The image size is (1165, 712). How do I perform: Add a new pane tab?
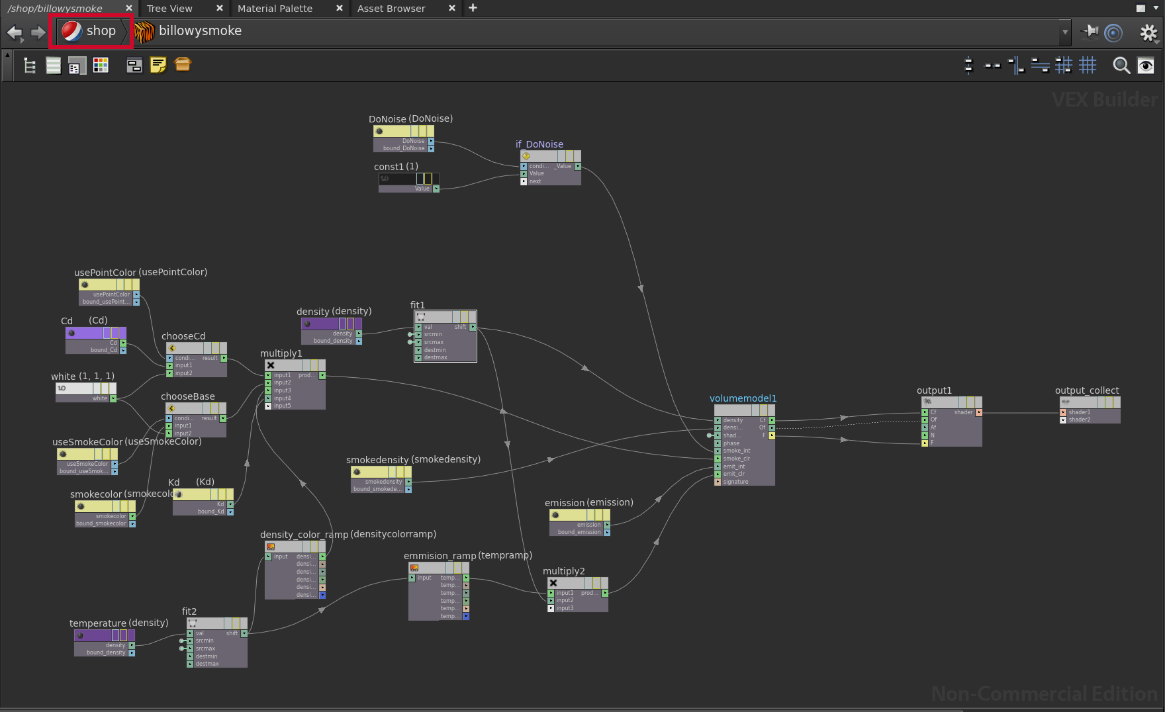pos(473,8)
